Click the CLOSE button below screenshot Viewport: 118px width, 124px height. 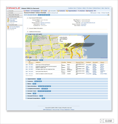107,121
